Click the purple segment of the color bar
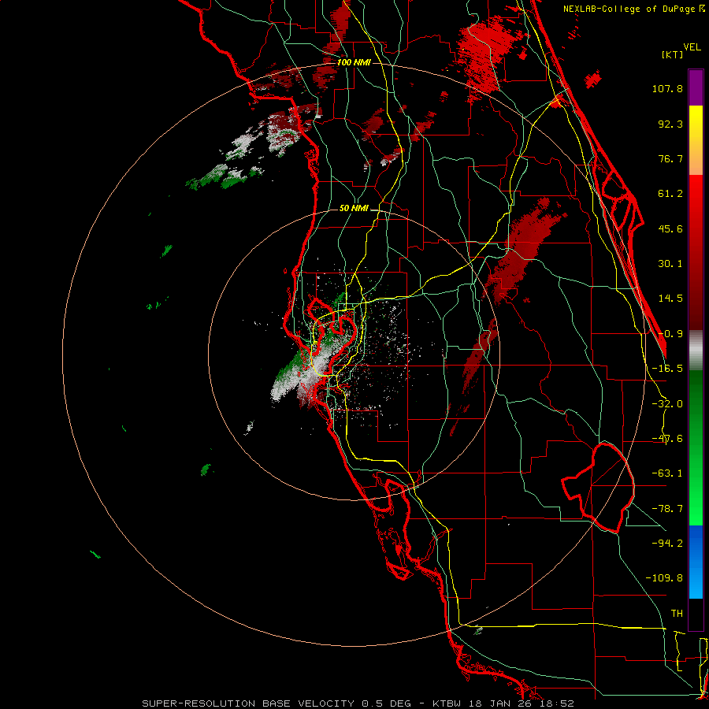709x709 pixels. coord(696,87)
